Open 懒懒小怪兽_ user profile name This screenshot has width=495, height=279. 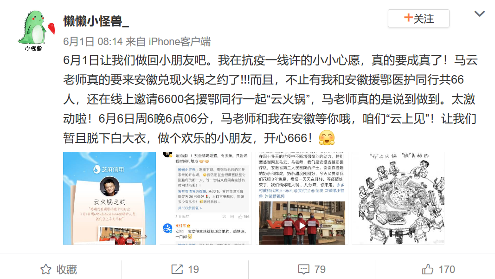[96, 21]
